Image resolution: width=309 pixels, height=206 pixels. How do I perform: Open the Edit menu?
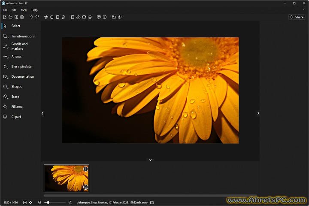(14, 10)
